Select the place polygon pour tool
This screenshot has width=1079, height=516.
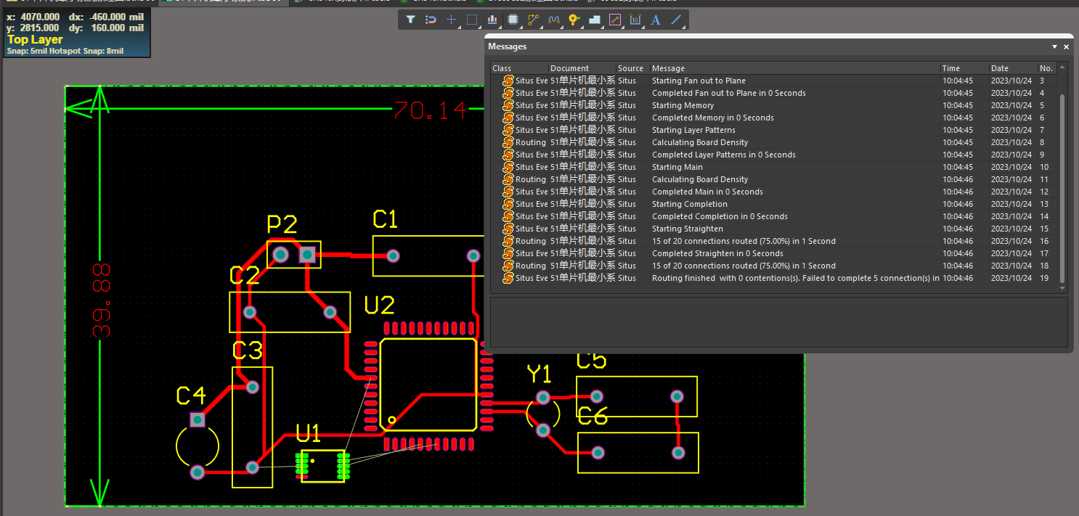coord(595,20)
